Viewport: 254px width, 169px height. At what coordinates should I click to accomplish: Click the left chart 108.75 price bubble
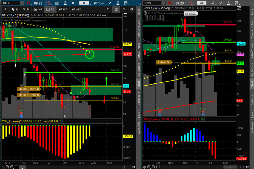(127, 44)
